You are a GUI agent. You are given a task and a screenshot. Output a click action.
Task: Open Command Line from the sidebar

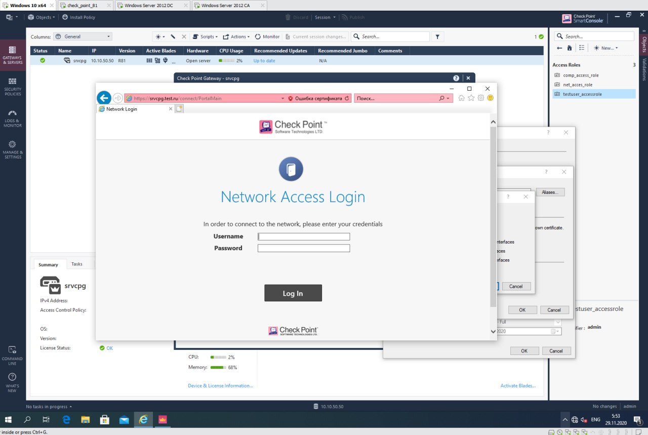click(13, 355)
